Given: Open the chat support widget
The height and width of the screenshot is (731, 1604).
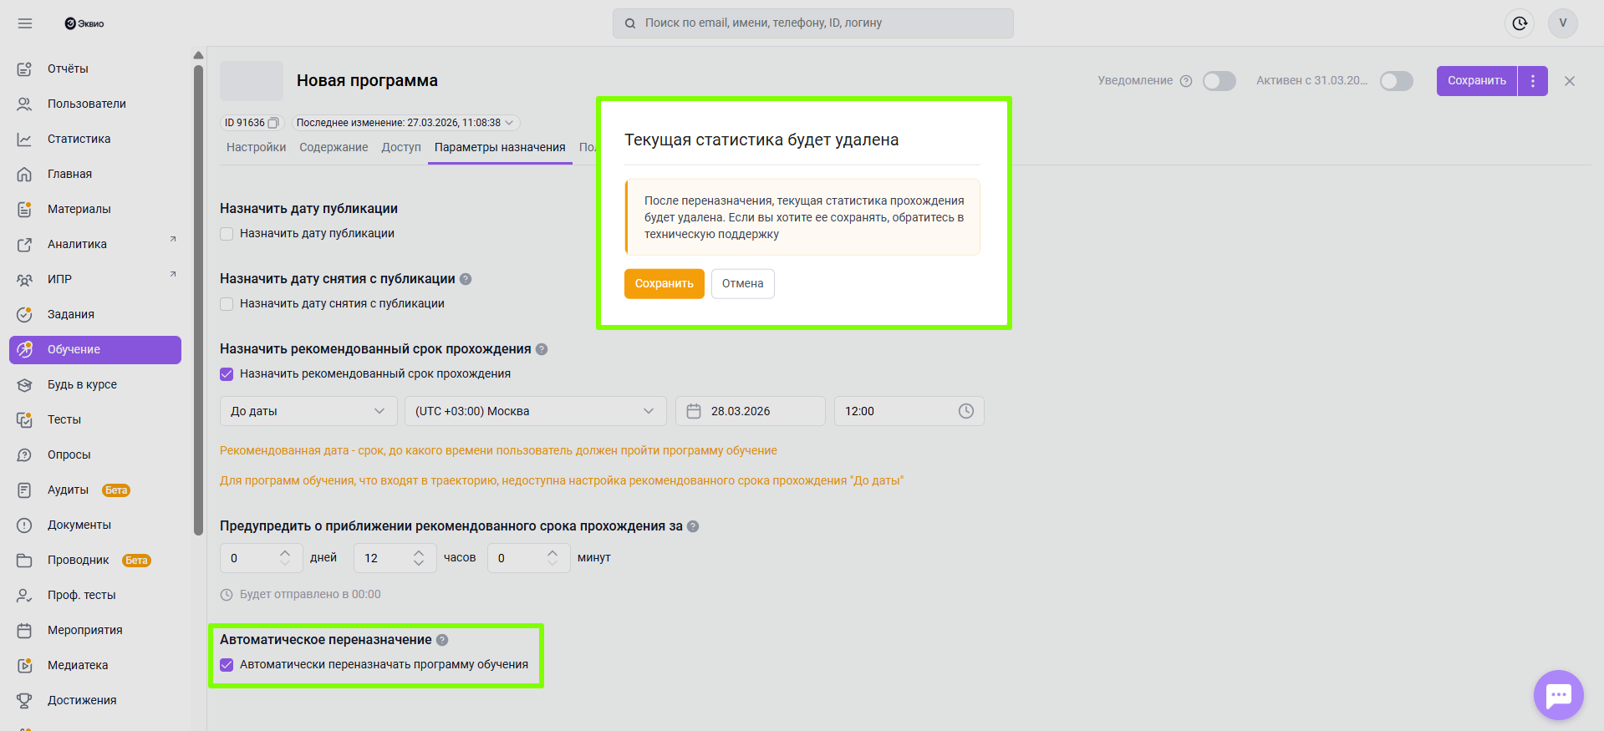Looking at the screenshot, I should point(1558,695).
